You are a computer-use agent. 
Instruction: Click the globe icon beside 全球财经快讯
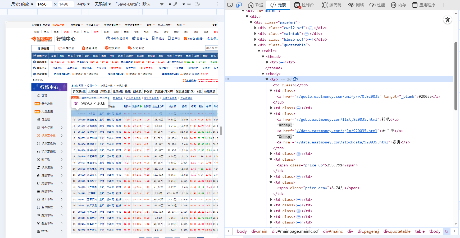click(x=108, y=39)
